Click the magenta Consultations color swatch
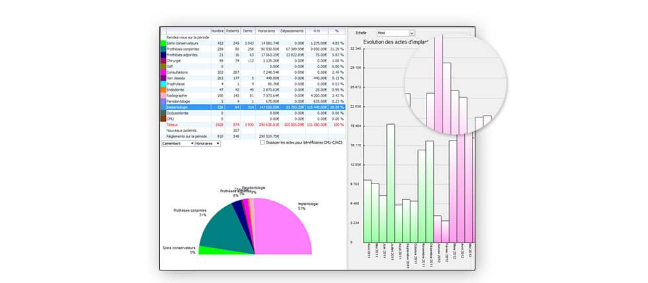Image resolution: width=648 pixels, height=283 pixels. [163, 72]
